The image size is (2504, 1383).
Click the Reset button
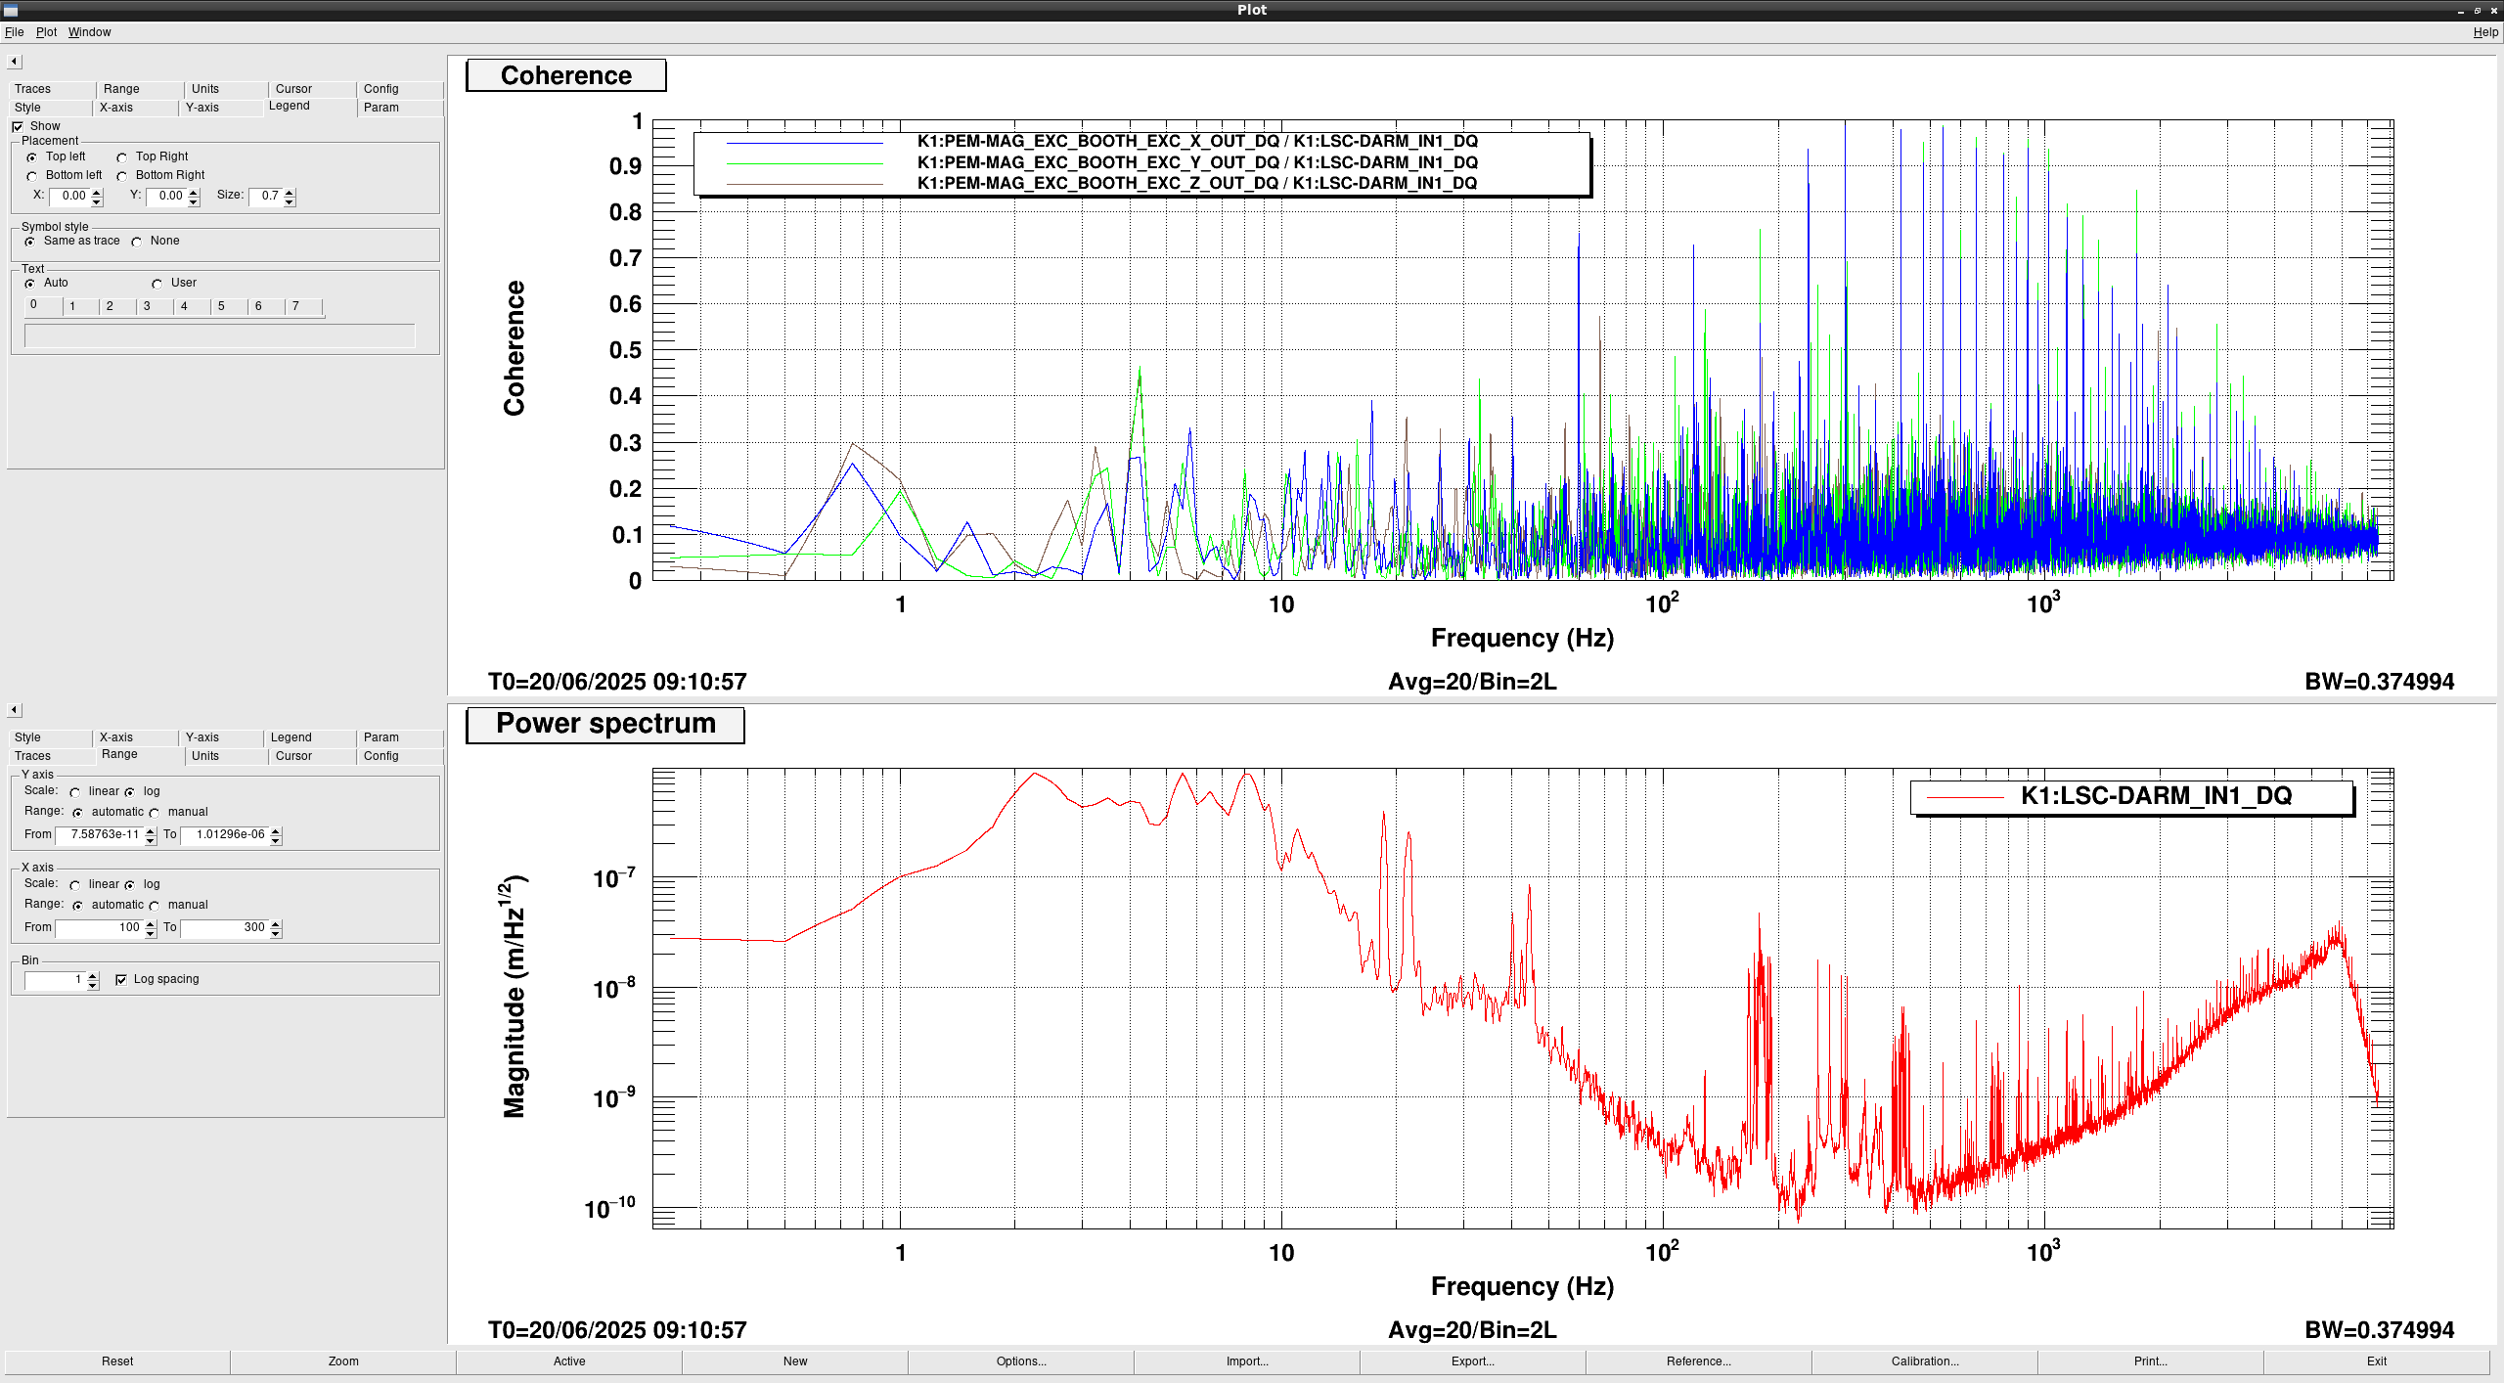pyautogui.click(x=117, y=1361)
